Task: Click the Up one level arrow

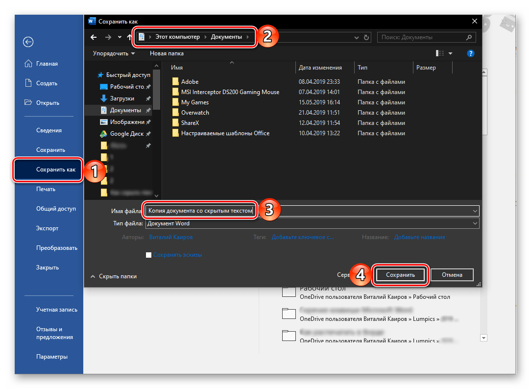Action: (x=129, y=37)
